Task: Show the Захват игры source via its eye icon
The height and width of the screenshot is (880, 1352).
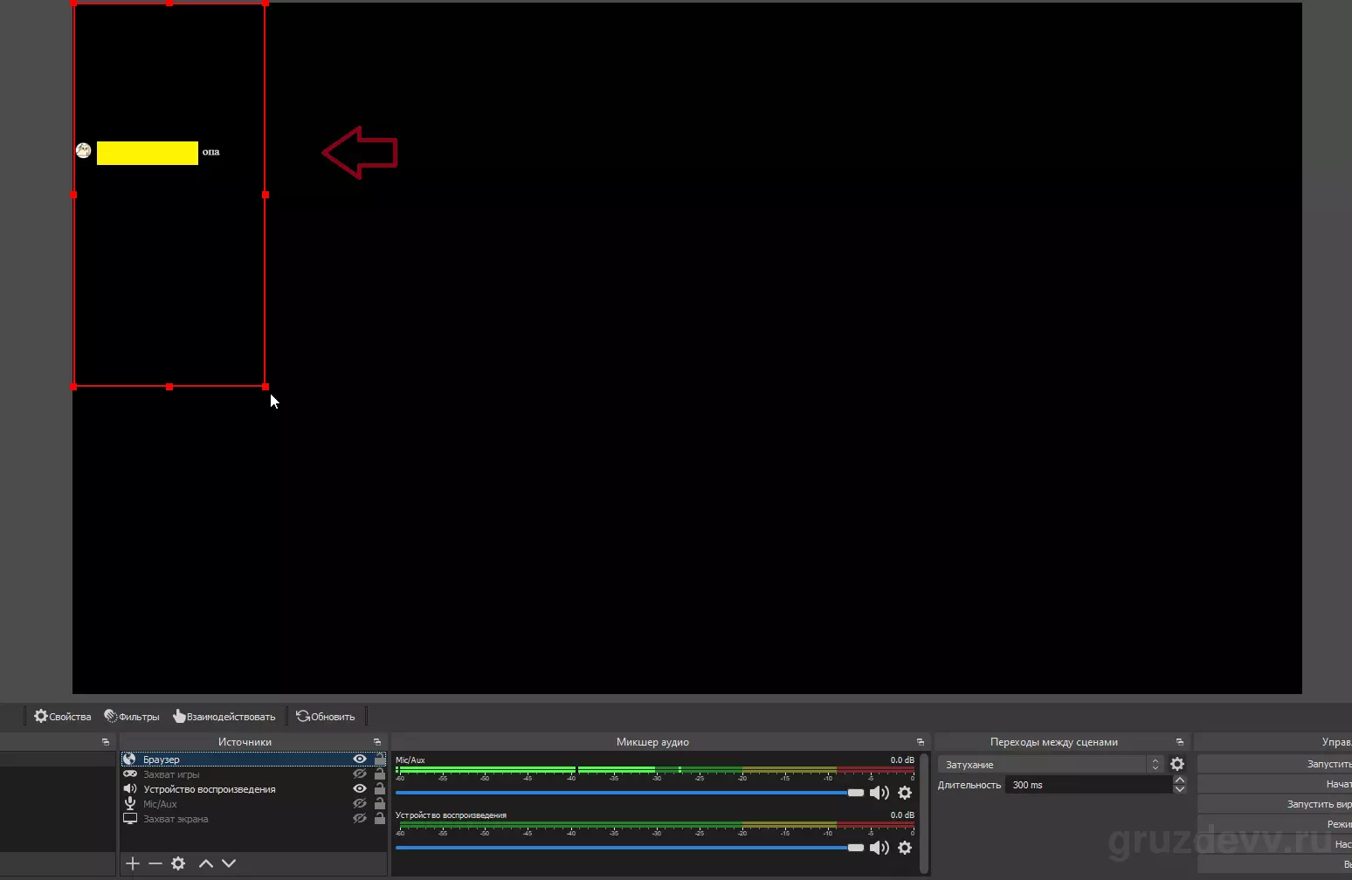Action: pyautogui.click(x=359, y=774)
